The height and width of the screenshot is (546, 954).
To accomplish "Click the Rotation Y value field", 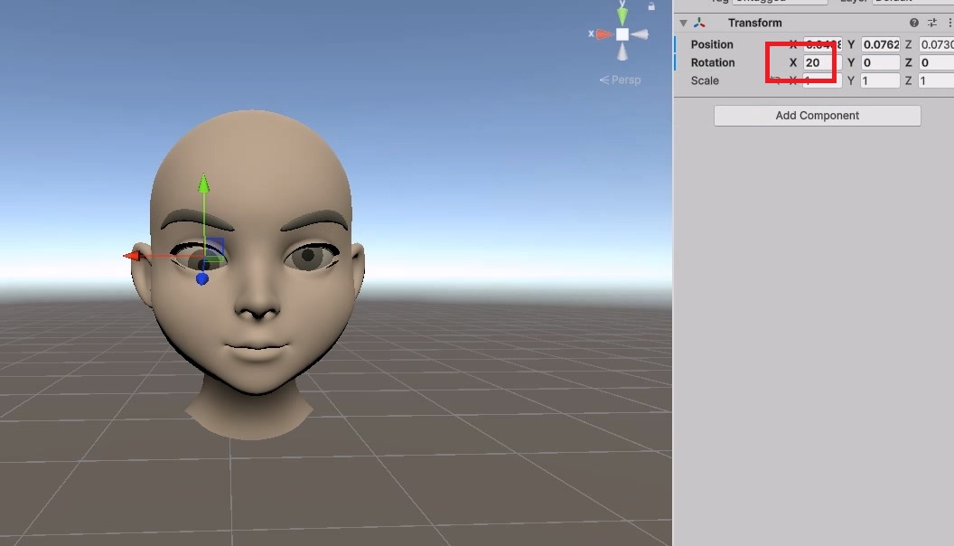I will pyautogui.click(x=880, y=62).
